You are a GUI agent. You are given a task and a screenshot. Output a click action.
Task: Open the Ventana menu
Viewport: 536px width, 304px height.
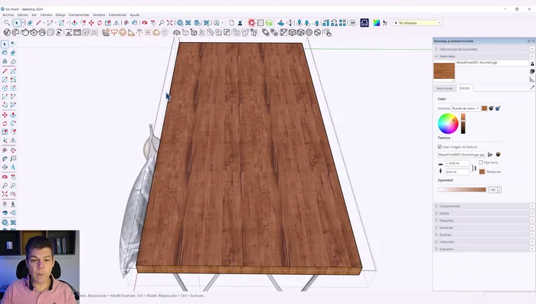[99, 15]
